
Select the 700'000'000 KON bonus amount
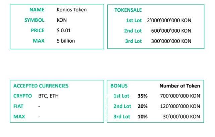[180, 96]
